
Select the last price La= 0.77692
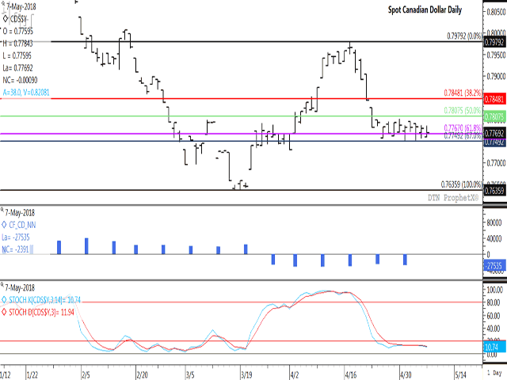point(17,68)
